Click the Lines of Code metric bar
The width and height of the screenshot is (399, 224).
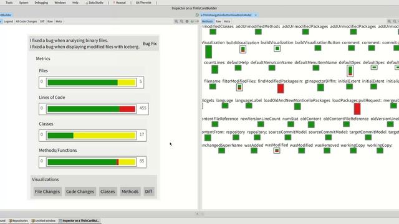[x=92, y=109]
